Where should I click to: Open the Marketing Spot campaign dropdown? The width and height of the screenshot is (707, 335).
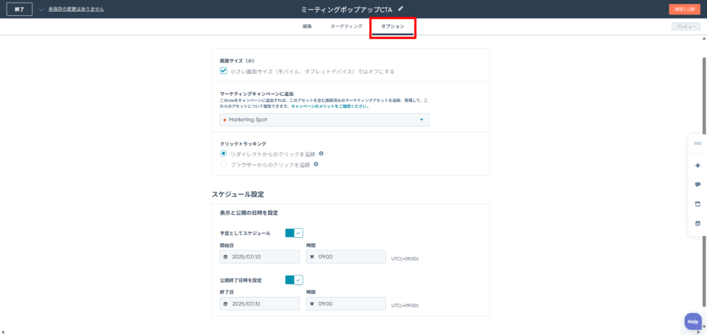coord(325,120)
